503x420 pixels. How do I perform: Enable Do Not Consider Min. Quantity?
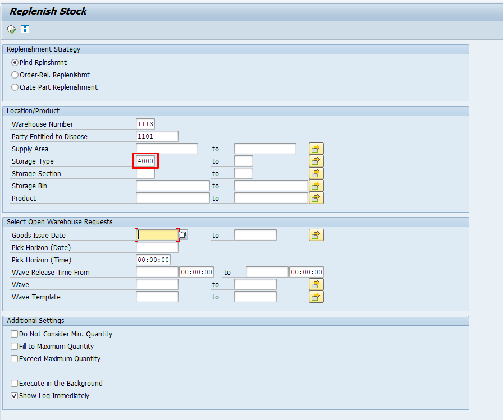14,334
